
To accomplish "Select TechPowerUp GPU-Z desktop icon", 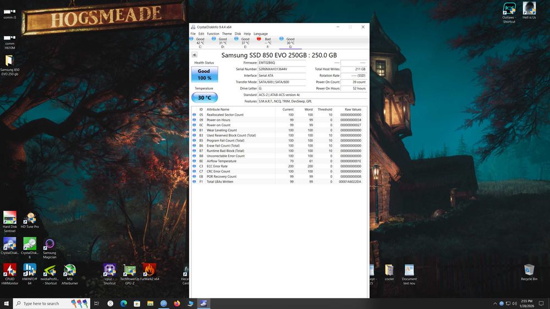I will [130, 274].
